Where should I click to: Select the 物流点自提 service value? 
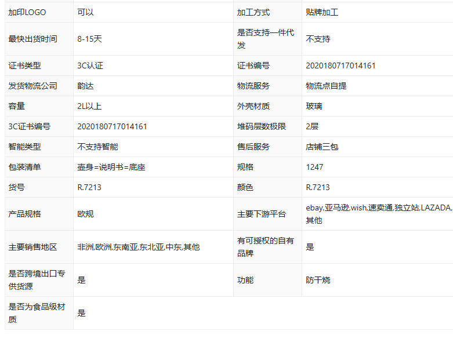(x=326, y=86)
